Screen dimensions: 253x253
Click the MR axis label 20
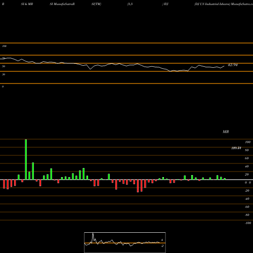[247, 175]
